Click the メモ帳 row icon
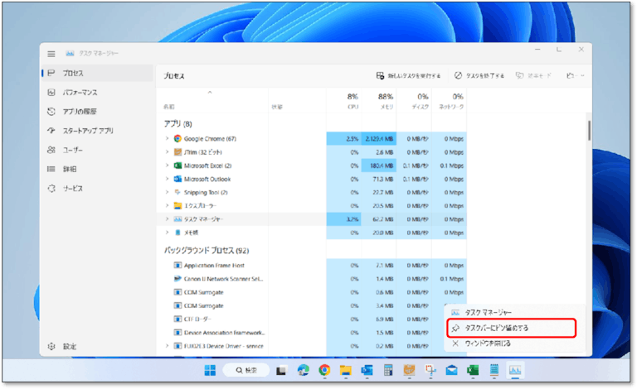The height and width of the screenshot is (389, 637). tap(177, 233)
